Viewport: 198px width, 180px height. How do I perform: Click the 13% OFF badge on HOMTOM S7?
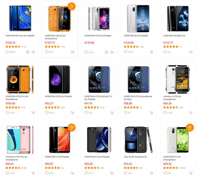coord(72,128)
